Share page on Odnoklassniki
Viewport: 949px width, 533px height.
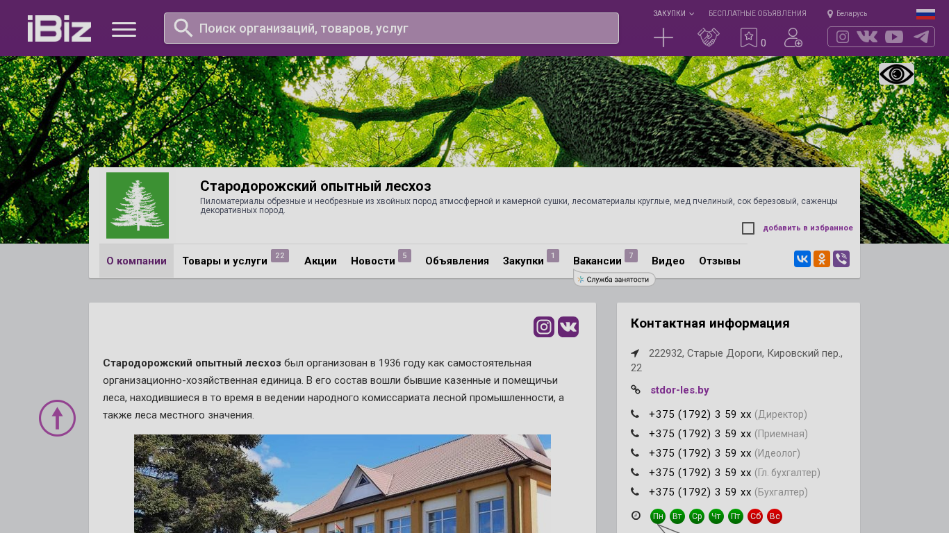[822, 259]
